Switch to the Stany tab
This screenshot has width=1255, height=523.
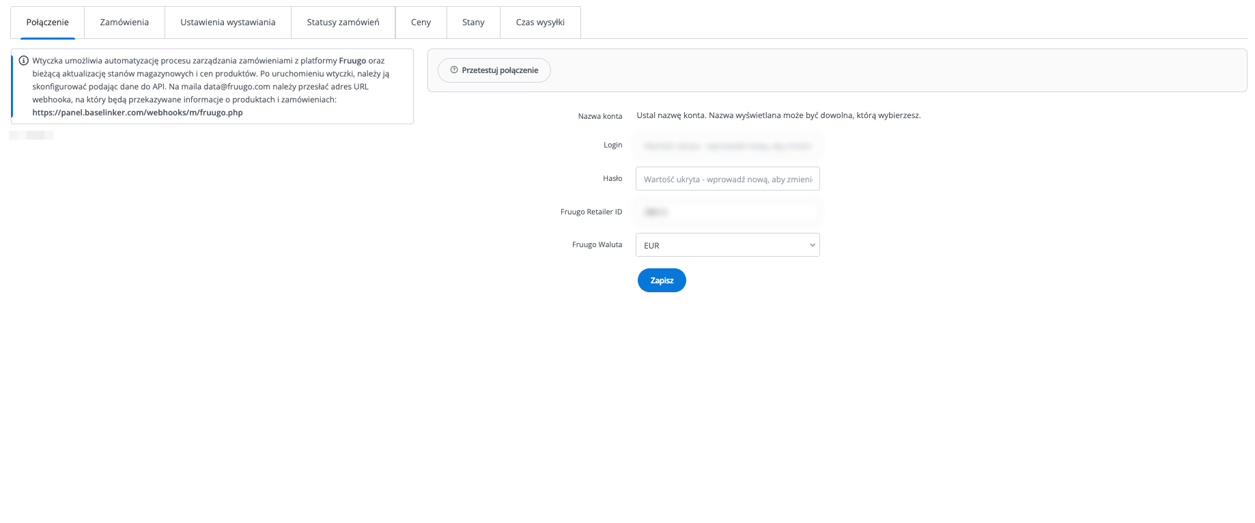[x=473, y=23]
